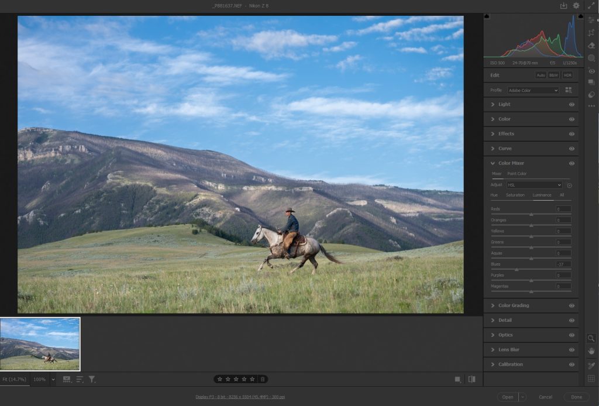Open the Adobe Color profile dropdown

point(533,91)
